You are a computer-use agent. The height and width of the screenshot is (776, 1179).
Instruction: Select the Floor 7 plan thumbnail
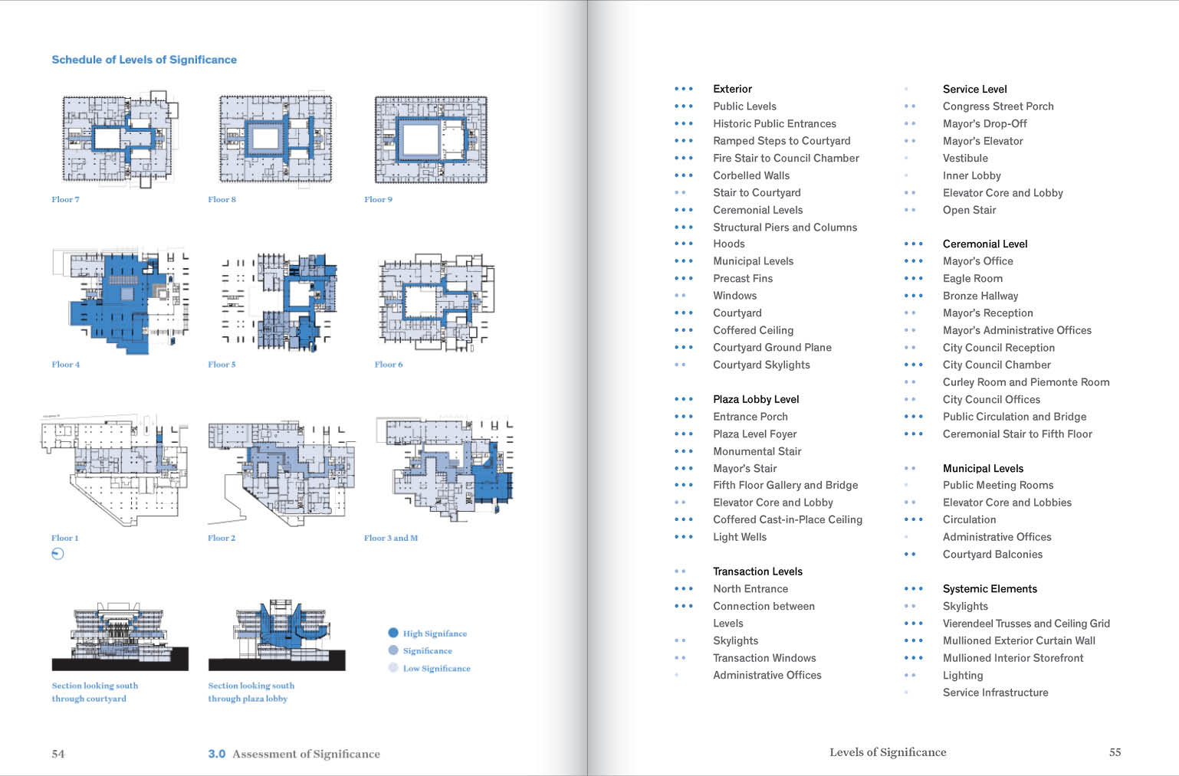pos(119,138)
